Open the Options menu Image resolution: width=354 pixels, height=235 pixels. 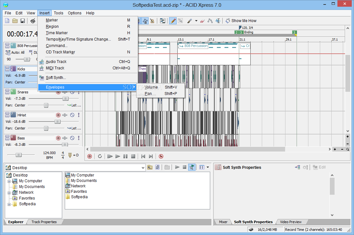point(75,13)
